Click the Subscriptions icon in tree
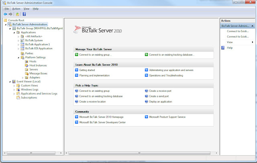 (18, 98)
